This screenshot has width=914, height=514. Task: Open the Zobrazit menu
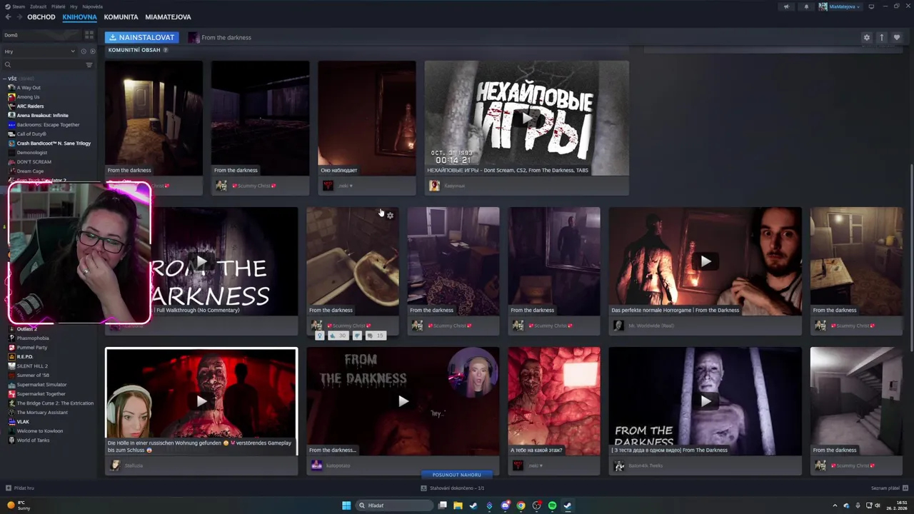point(39,6)
